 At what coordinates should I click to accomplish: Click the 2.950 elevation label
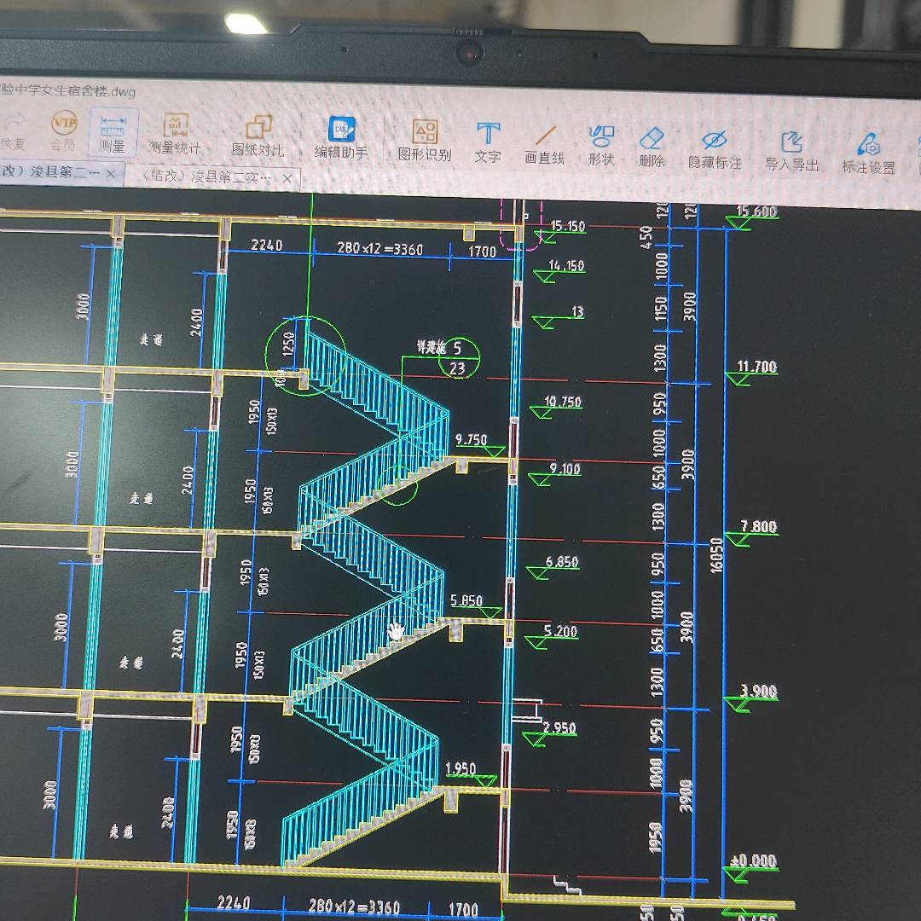[x=559, y=728]
